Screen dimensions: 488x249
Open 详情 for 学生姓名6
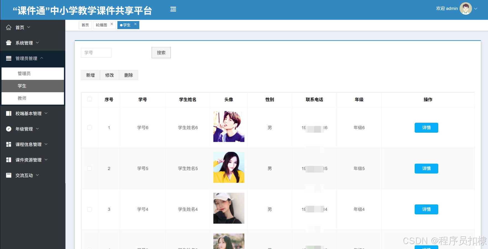[426, 128]
